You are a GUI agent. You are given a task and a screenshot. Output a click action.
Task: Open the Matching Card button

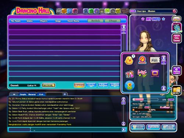pyautogui.click(x=177, y=71)
